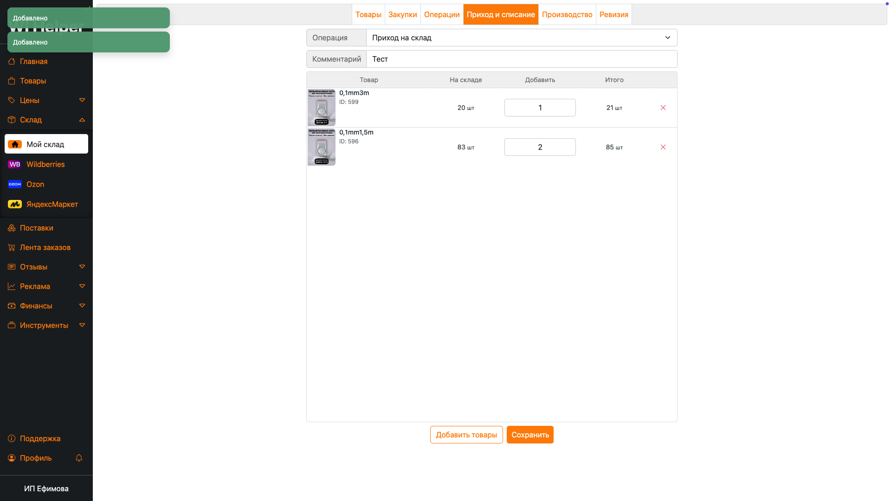Expand the Цены submenu arrow
891x501 pixels.
click(x=82, y=100)
